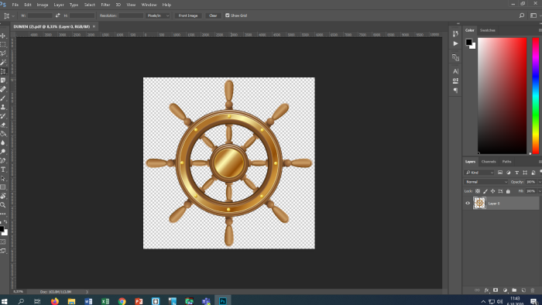The width and height of the screenshot is (542, 305).
Task: Click the Clear button
Action: pos(213,15)
